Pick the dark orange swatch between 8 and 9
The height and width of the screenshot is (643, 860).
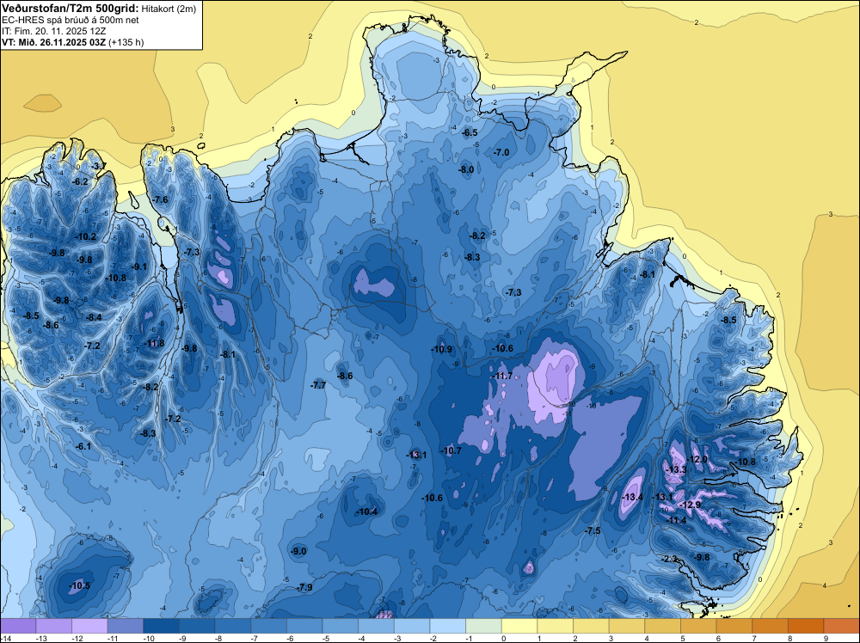click(x=807, y=626)
